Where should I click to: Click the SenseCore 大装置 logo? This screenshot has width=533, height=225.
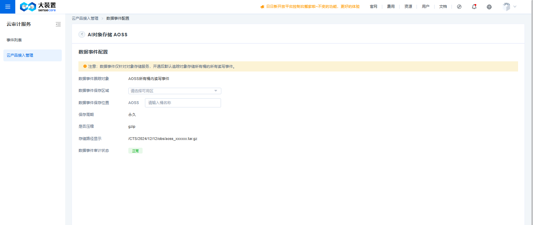[38, 6]
